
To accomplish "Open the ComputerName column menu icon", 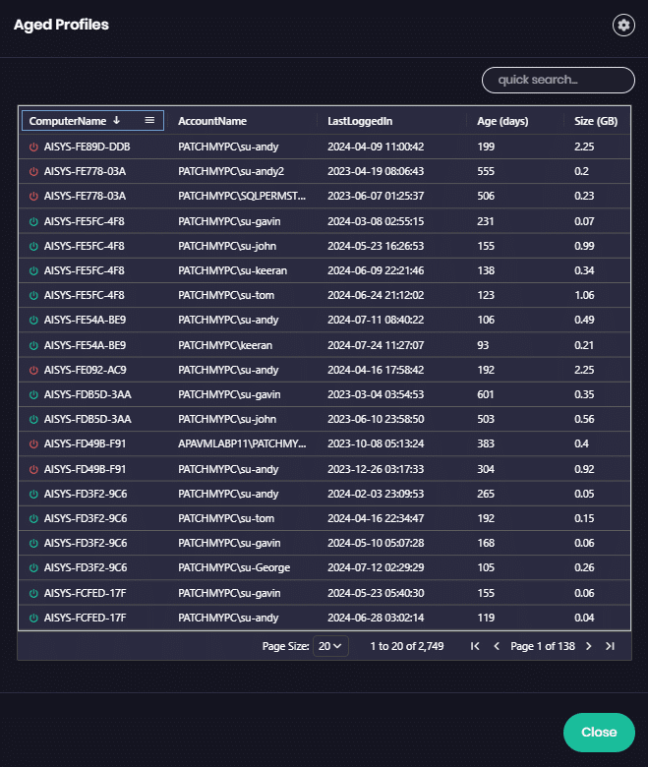I will (x=149, y=120).
